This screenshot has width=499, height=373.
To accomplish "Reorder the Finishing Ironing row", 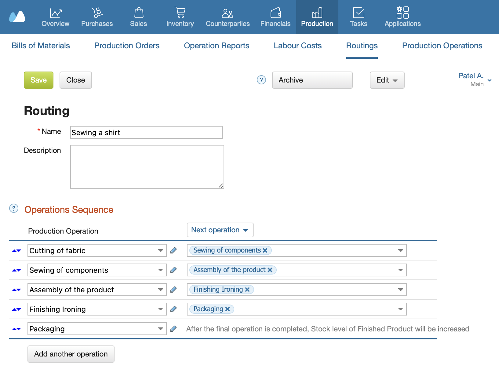I will pyautogui.click(x=16, y=309).
